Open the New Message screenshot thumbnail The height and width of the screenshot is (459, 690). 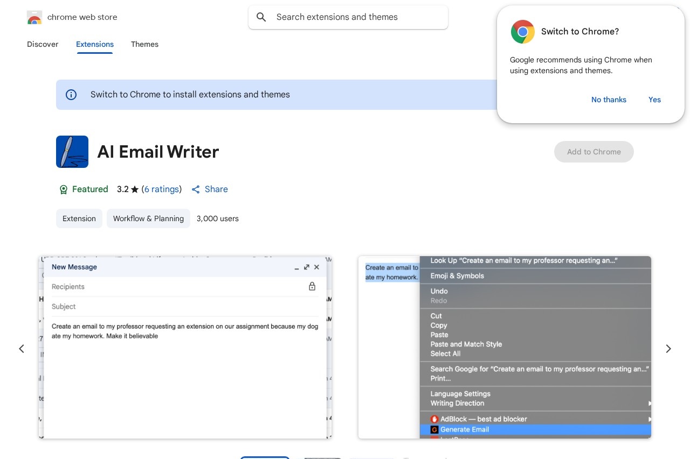(185, 347)
